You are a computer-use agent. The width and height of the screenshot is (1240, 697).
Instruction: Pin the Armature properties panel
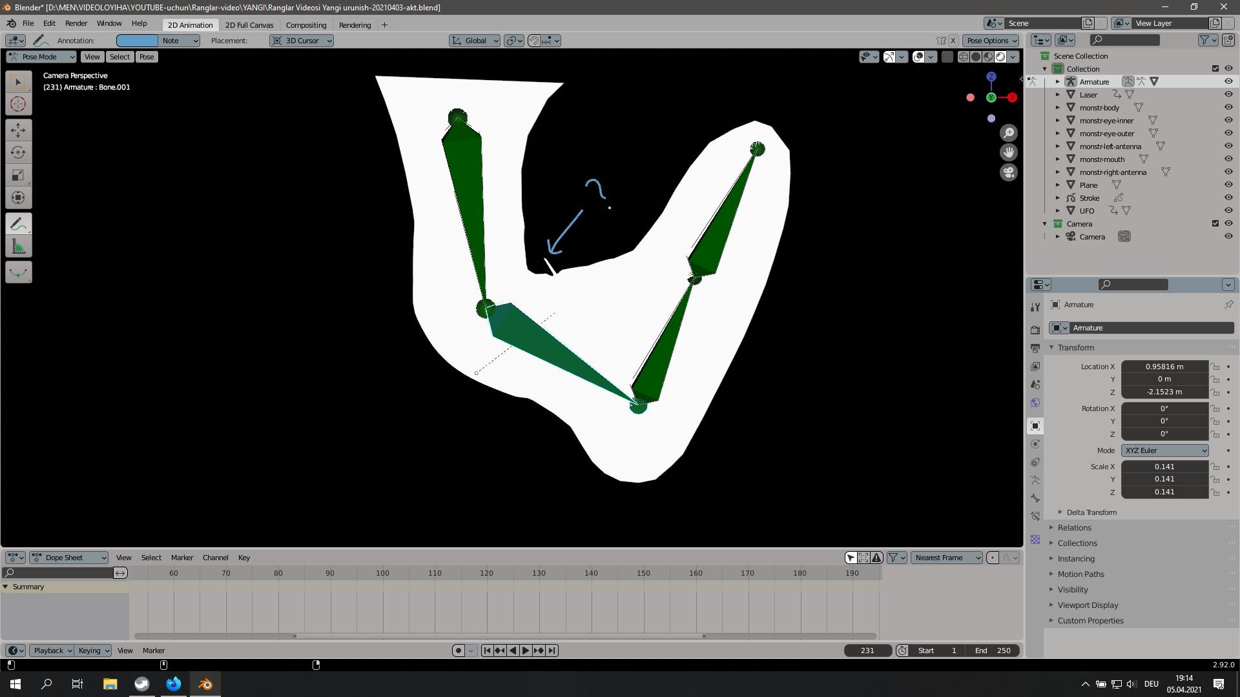tap(1228, 305)
